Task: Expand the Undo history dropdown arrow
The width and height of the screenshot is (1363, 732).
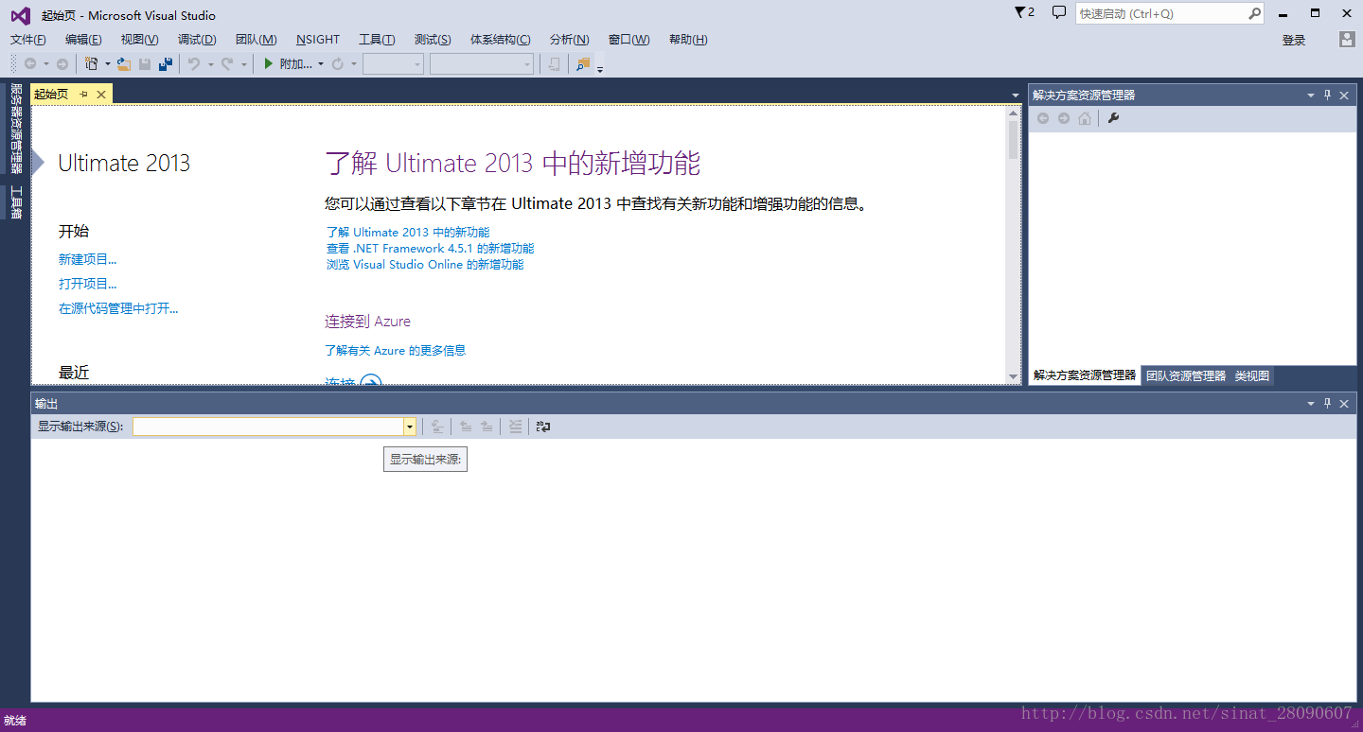Action: pos(210,63)
